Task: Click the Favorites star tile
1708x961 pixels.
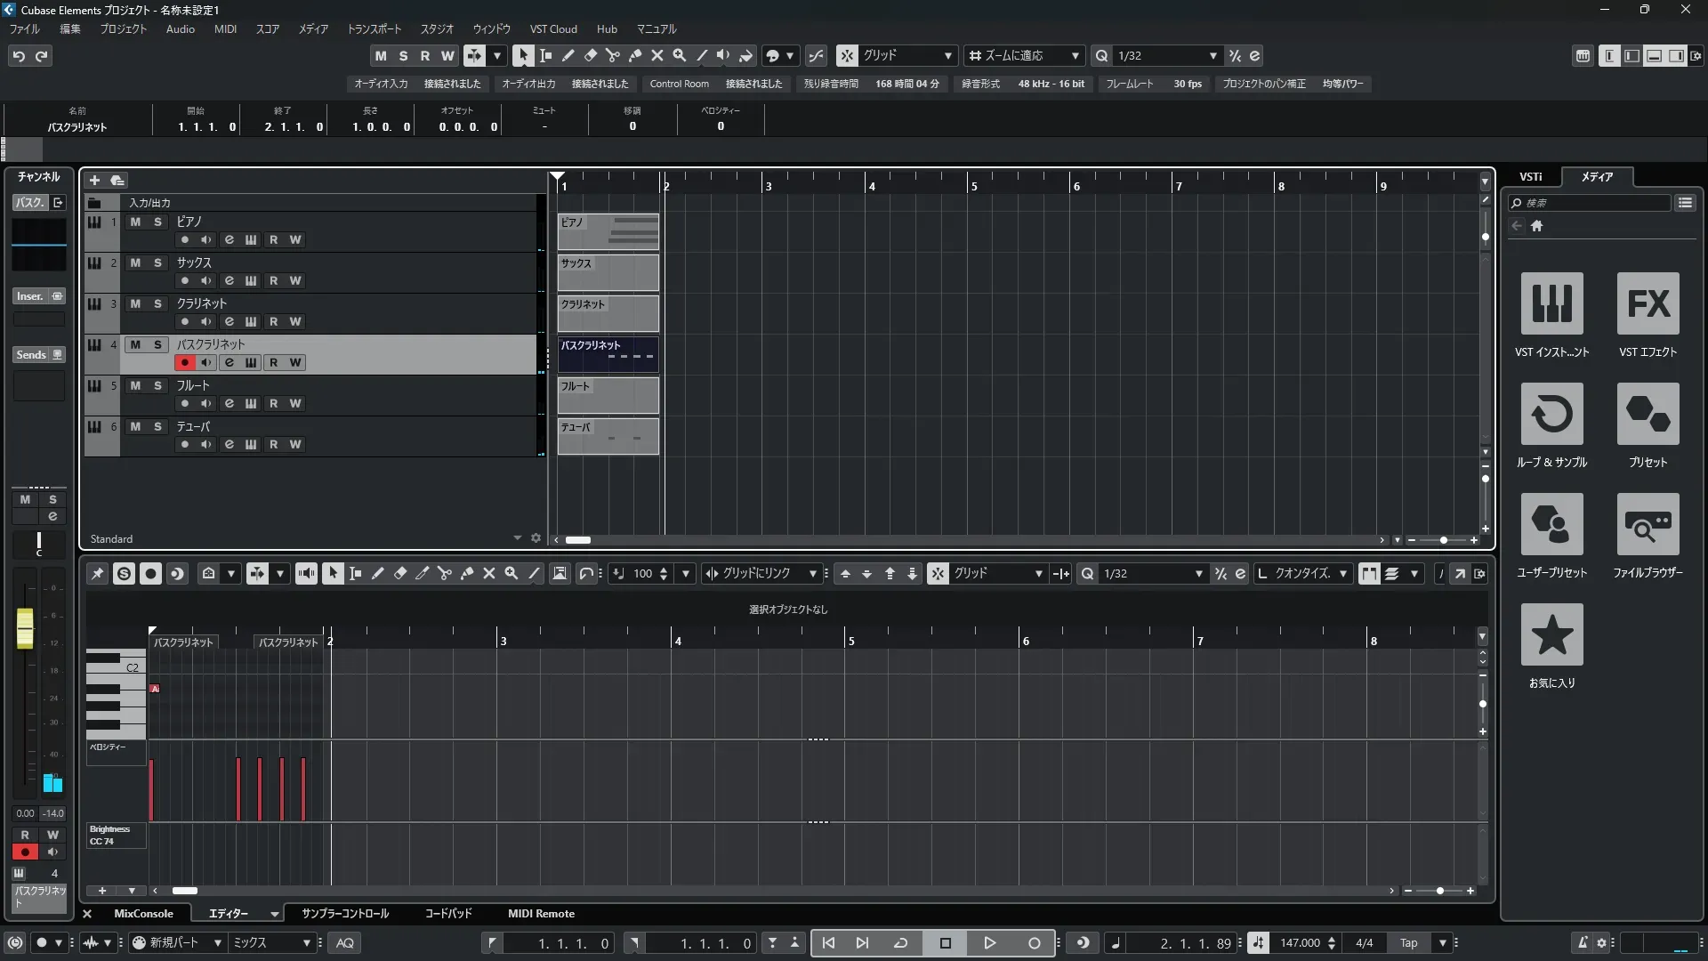Action: click(1551, 635)
